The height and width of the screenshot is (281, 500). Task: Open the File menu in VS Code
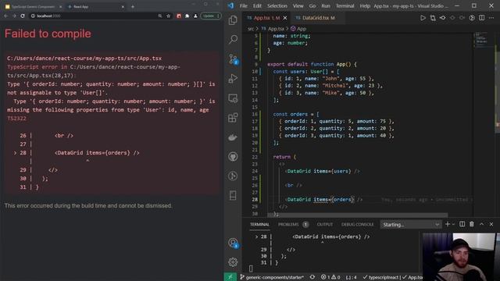[243, 5]
